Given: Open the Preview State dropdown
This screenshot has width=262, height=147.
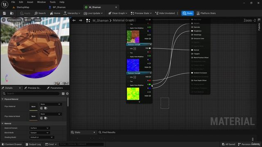Looking at the screenshot, I should click(141, 13).
